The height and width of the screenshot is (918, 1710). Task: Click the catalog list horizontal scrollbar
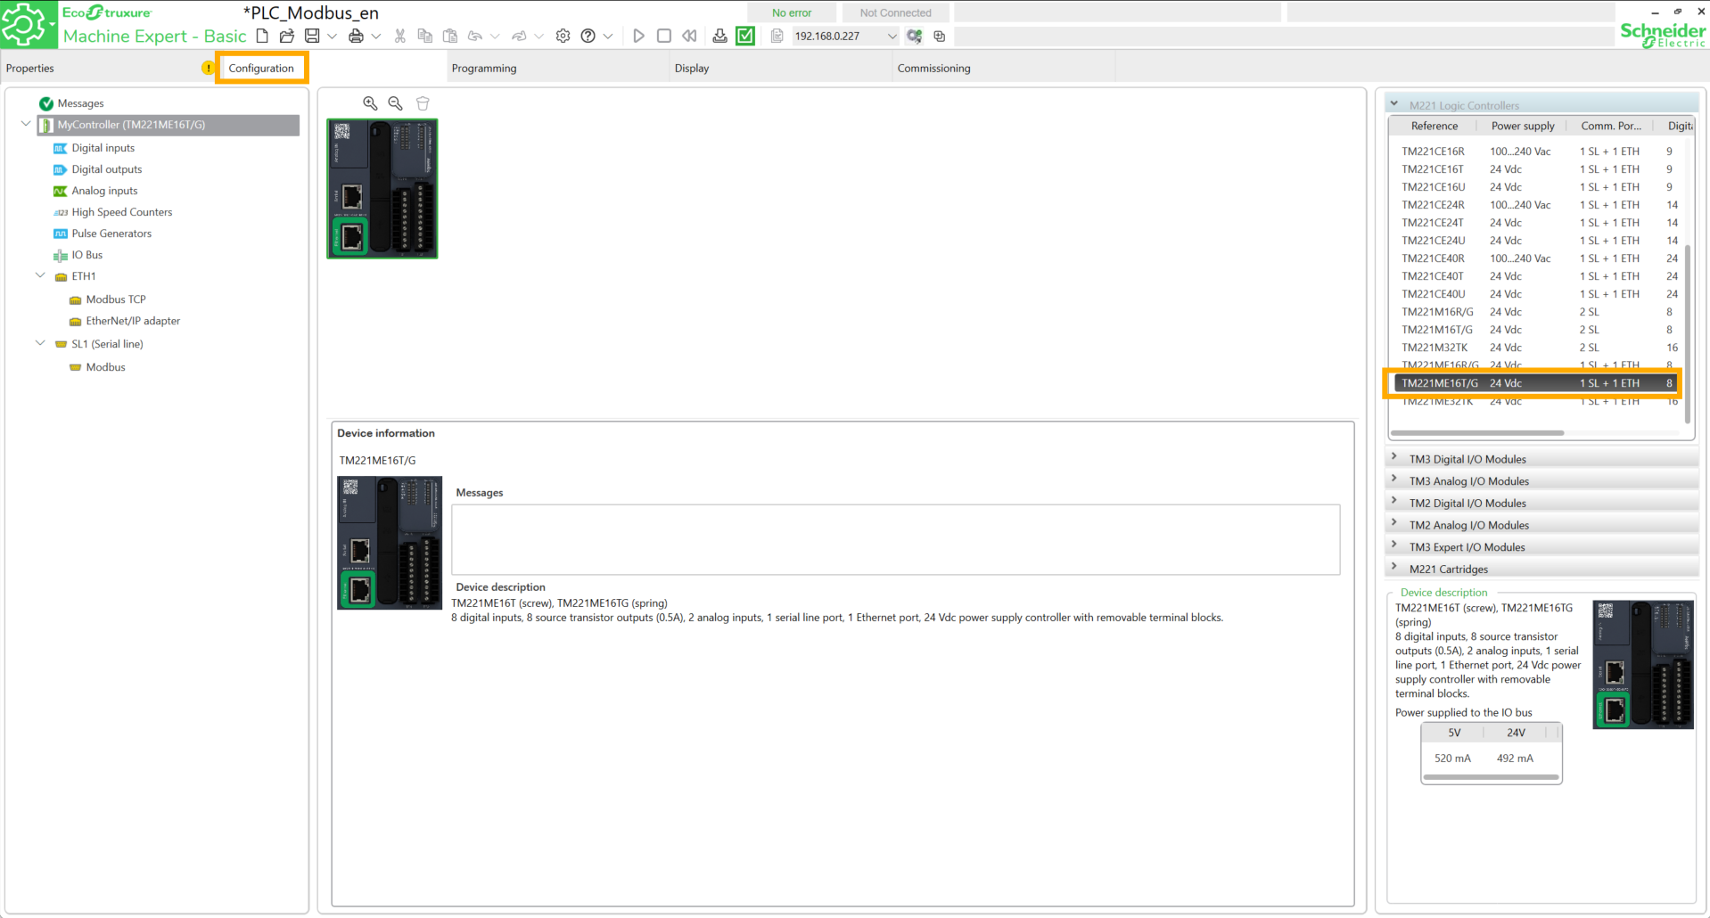point(1476,433)
